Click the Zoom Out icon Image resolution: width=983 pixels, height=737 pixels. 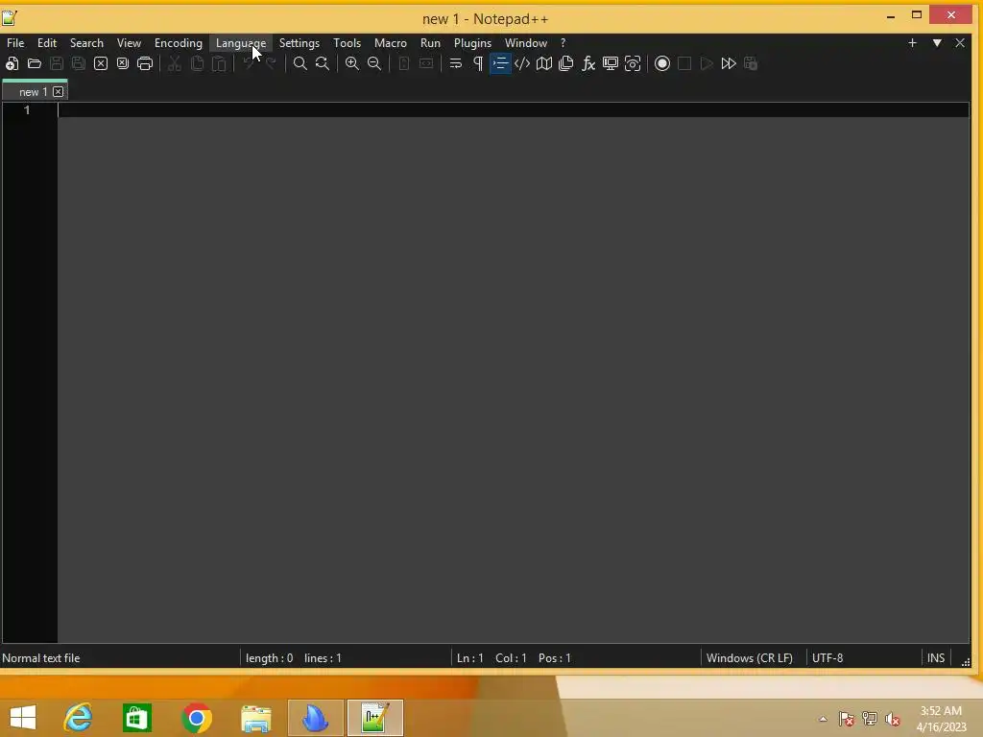(374, 63)
